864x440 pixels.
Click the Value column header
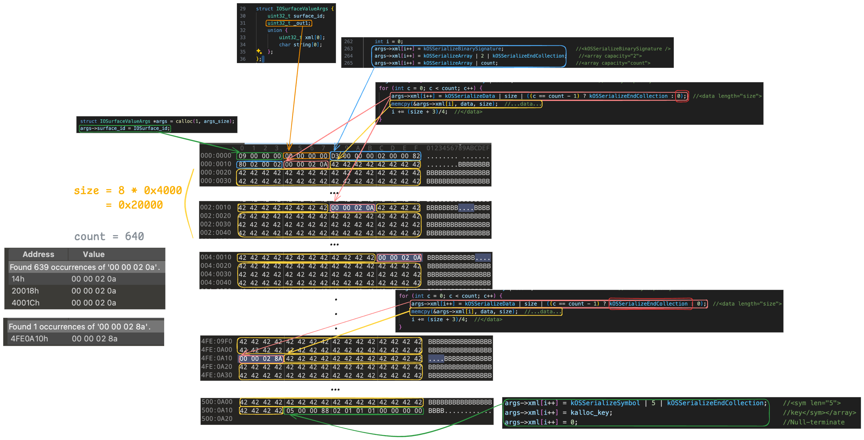tap(94, 254)
